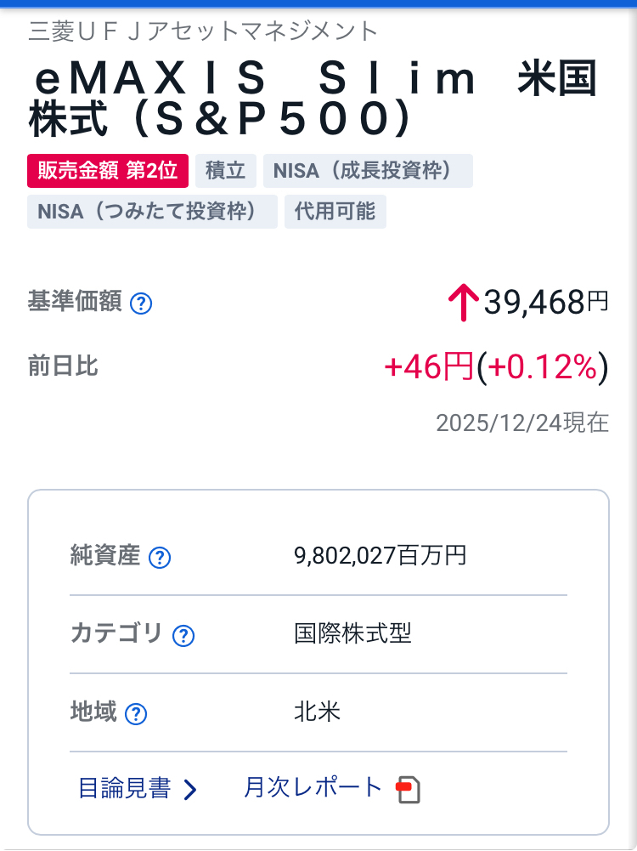Open help icon beside カテゴリ
637x851 pixels.
coord(183,636)
